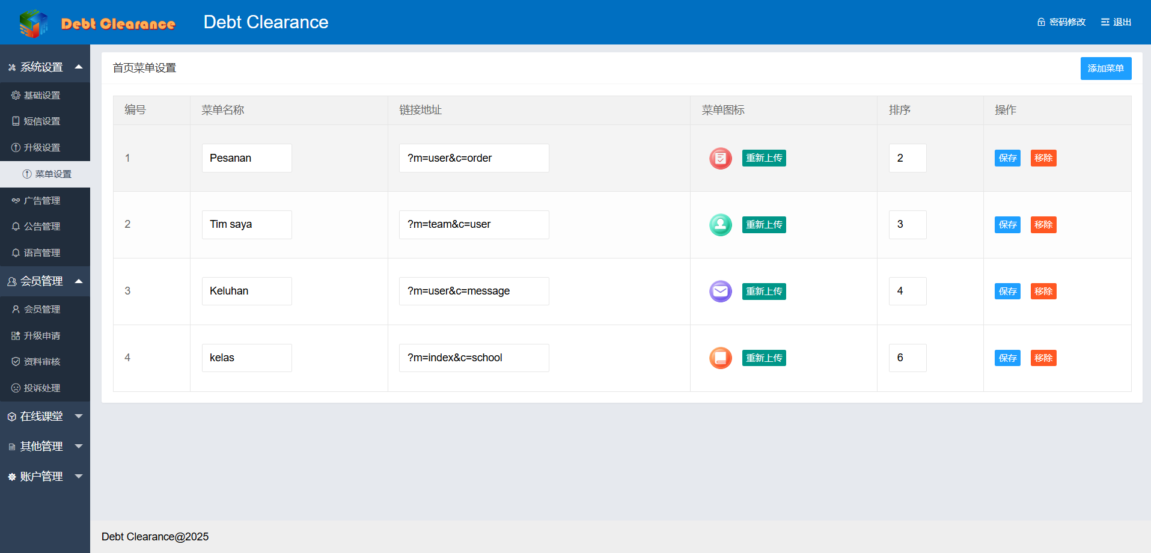
Task: Click the purple Keluhan envelope icon
Action: [720, 292]
